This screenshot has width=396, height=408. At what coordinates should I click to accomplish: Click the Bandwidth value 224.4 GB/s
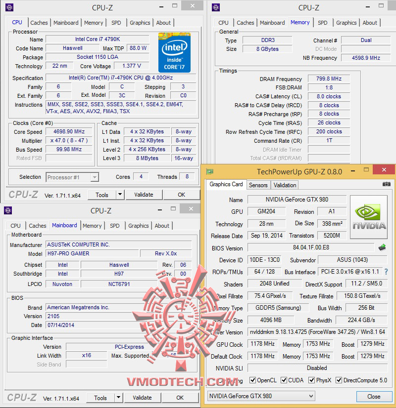[x=361, y=320]
